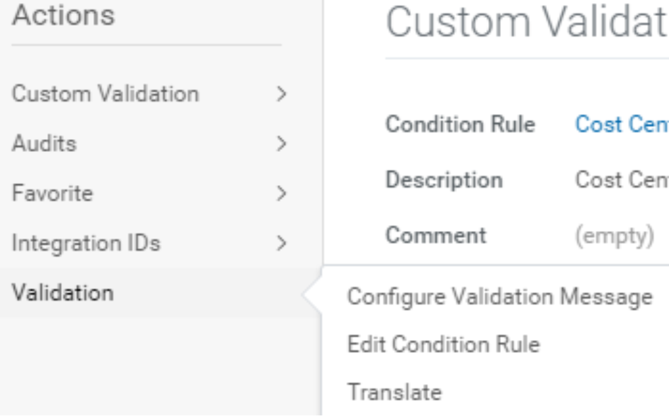
Task: Click the (empty) Comment value
Action: (615, 236)
